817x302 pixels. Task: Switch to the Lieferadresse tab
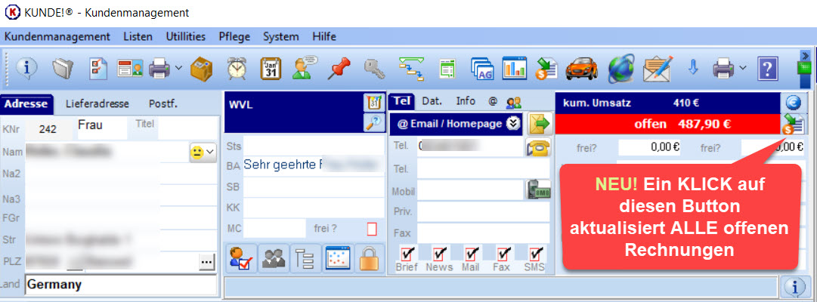pyautogui.click(x=97, y=103)
